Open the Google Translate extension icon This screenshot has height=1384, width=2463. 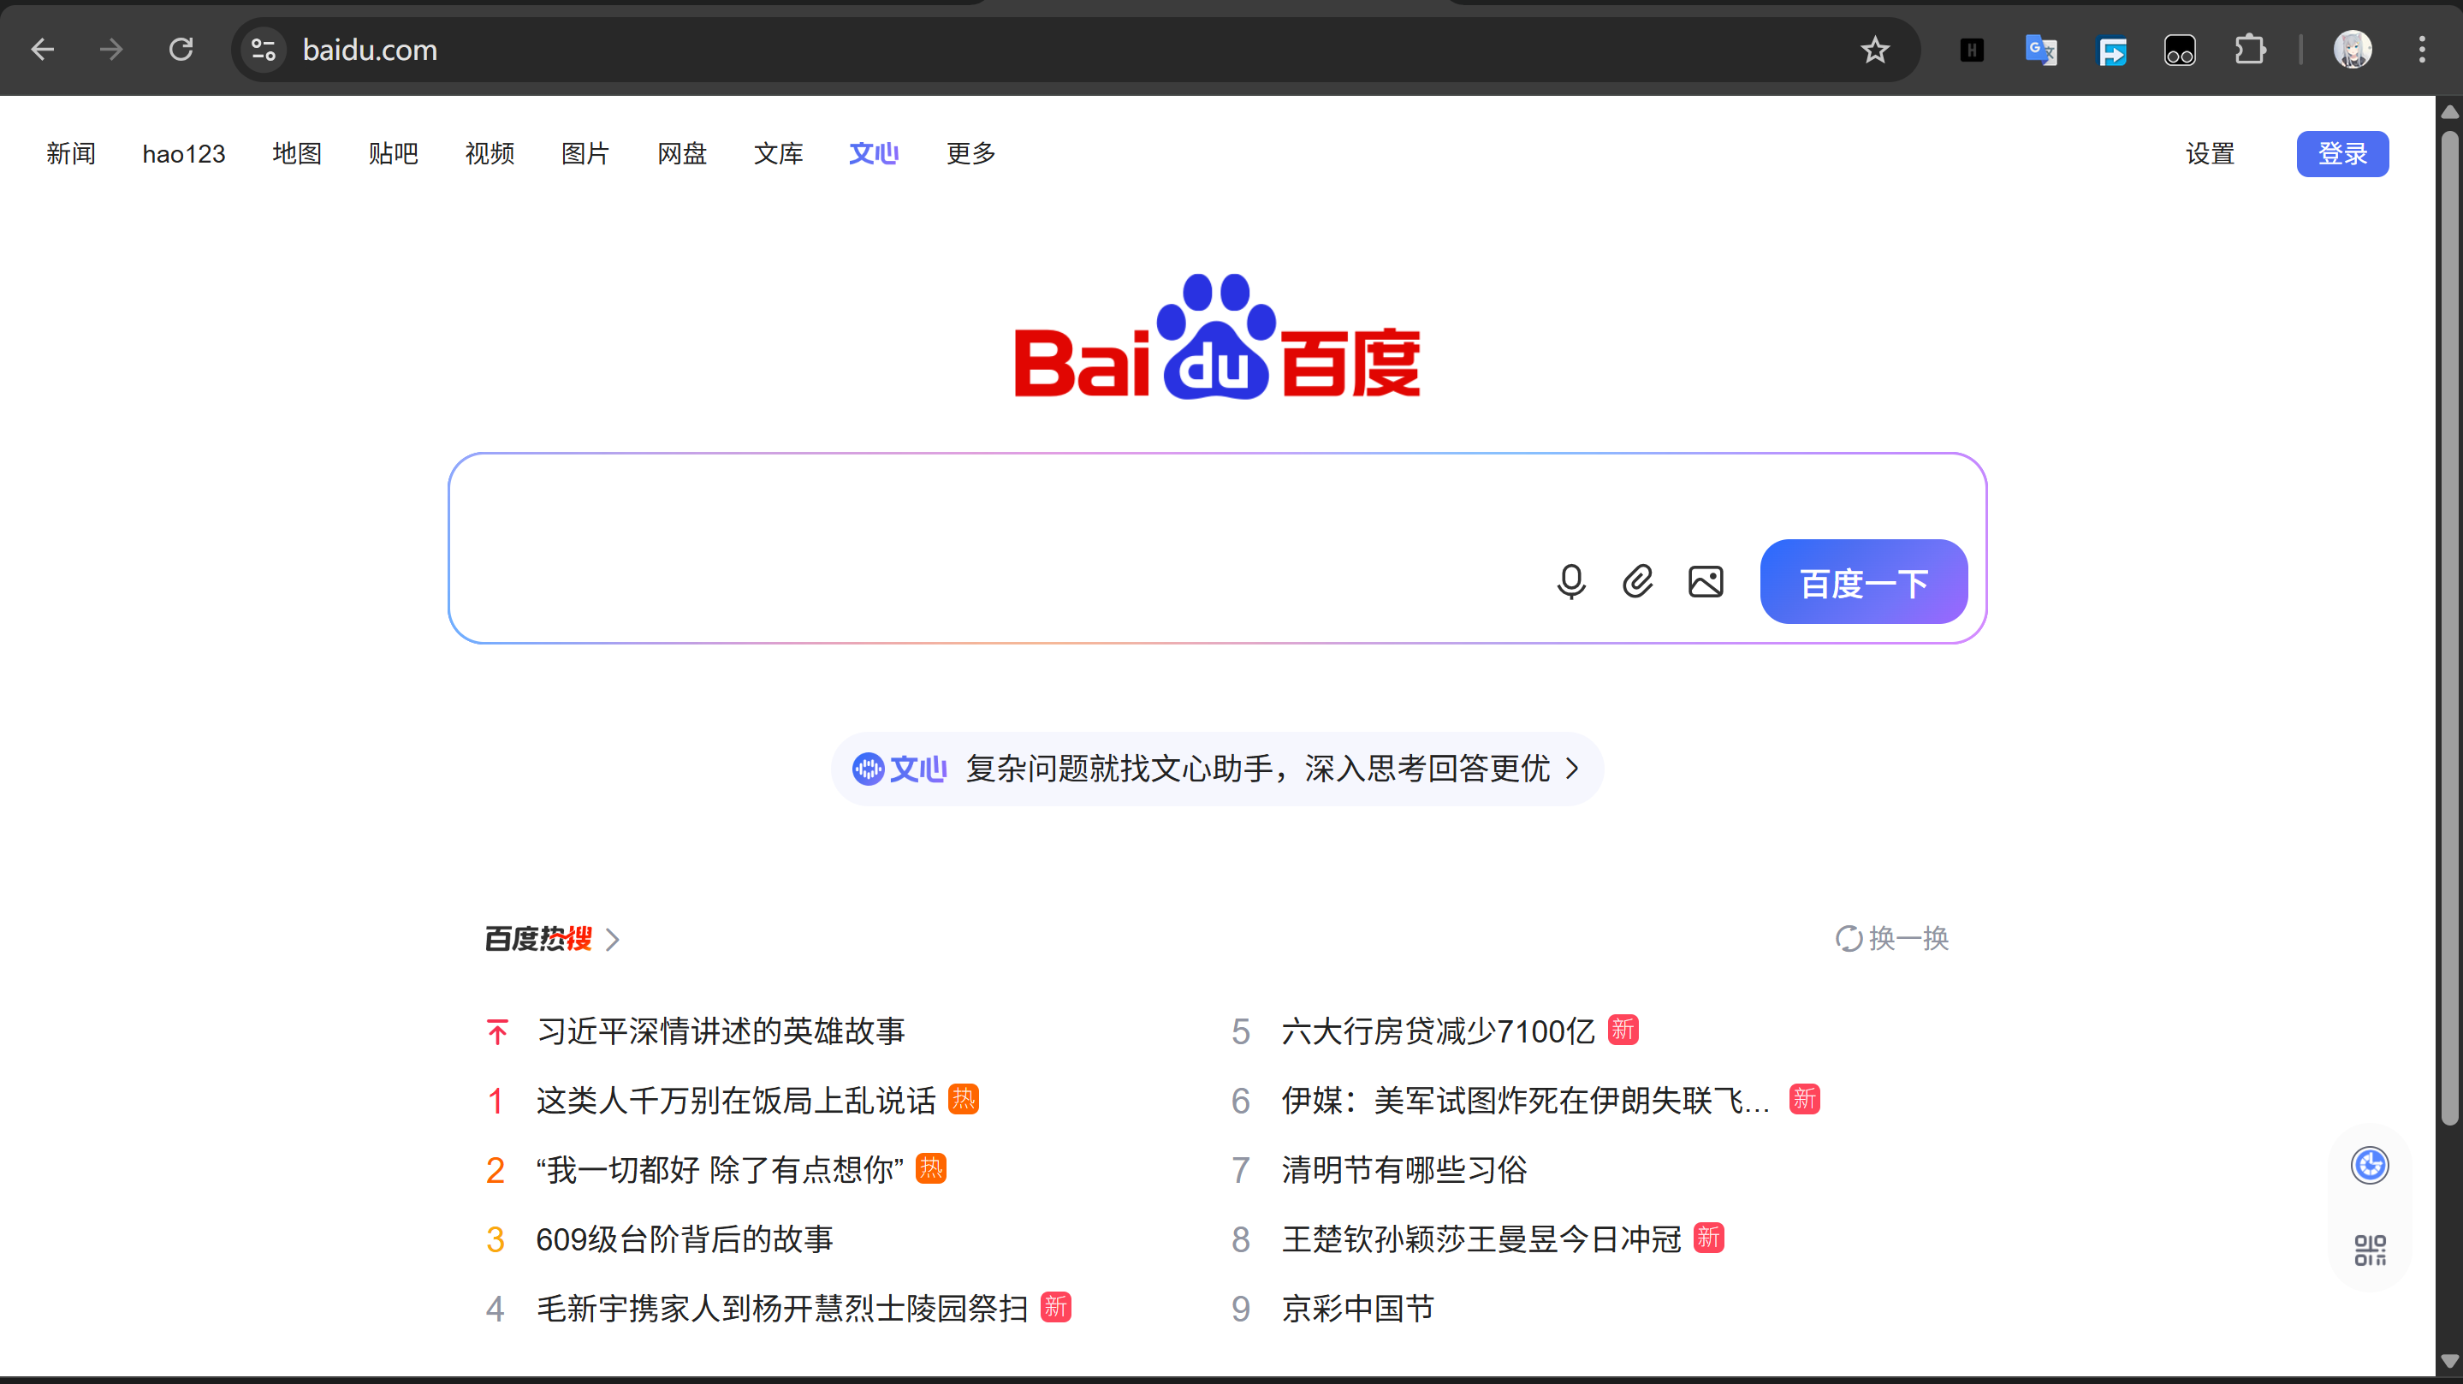coord(2040,50)
